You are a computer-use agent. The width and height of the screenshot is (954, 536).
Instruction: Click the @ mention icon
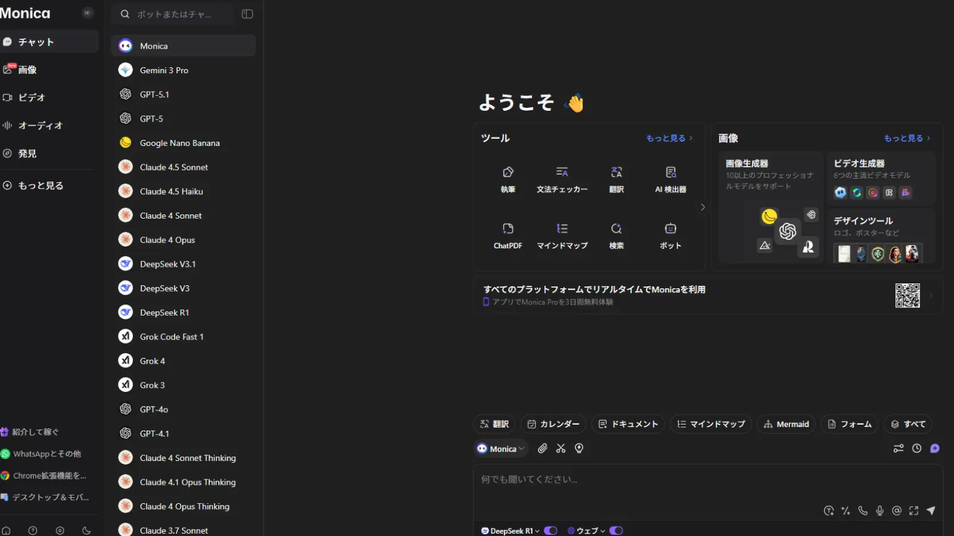(896, 510)
